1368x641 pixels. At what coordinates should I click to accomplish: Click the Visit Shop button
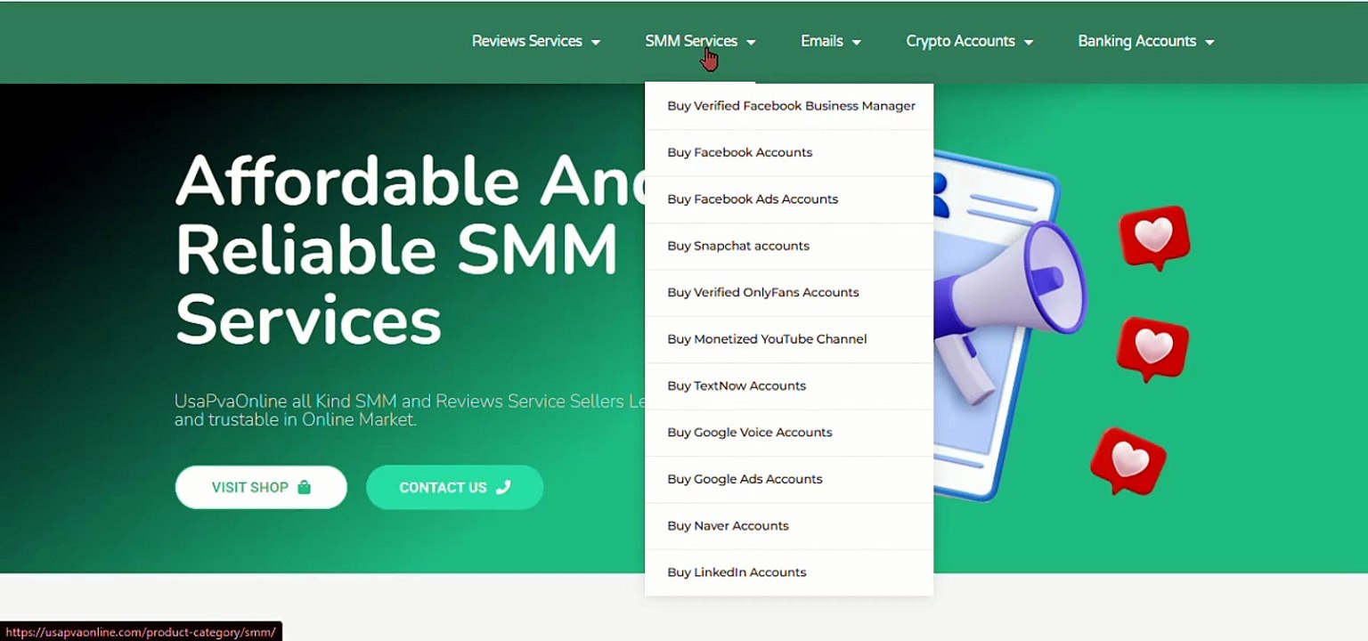(x=261, y=487)
